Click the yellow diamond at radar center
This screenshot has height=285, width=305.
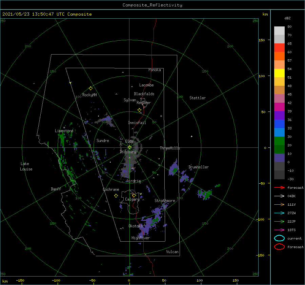129,147
